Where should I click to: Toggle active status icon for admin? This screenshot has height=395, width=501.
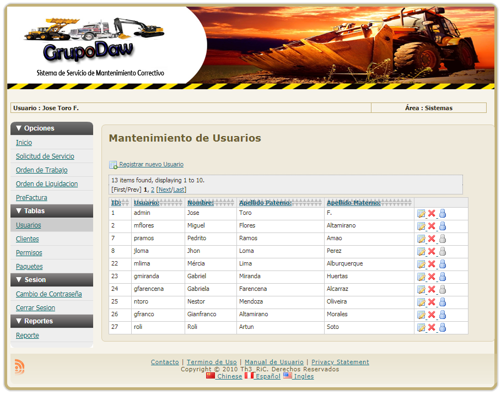[x=443, y=213]
